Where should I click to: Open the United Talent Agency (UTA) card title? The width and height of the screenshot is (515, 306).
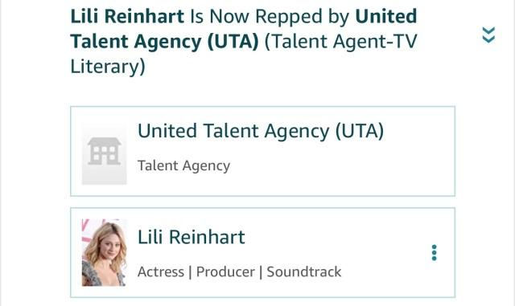pos(261,131)
